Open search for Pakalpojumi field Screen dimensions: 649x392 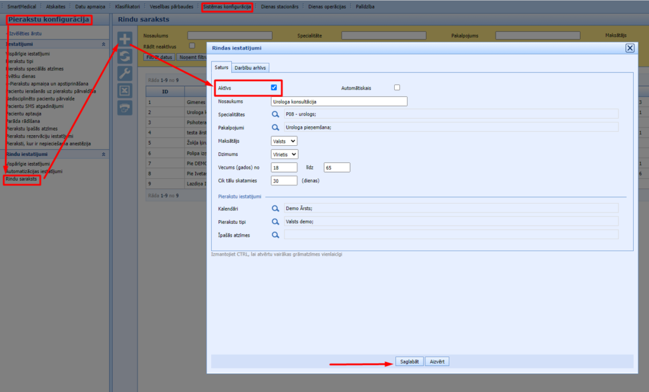pyautogui.click(x=276, y=127)
